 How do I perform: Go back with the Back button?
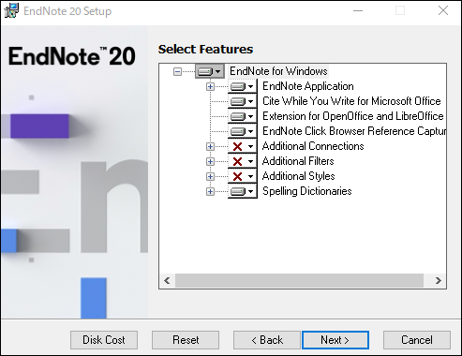pyautogui.click(x=267, y=340)
